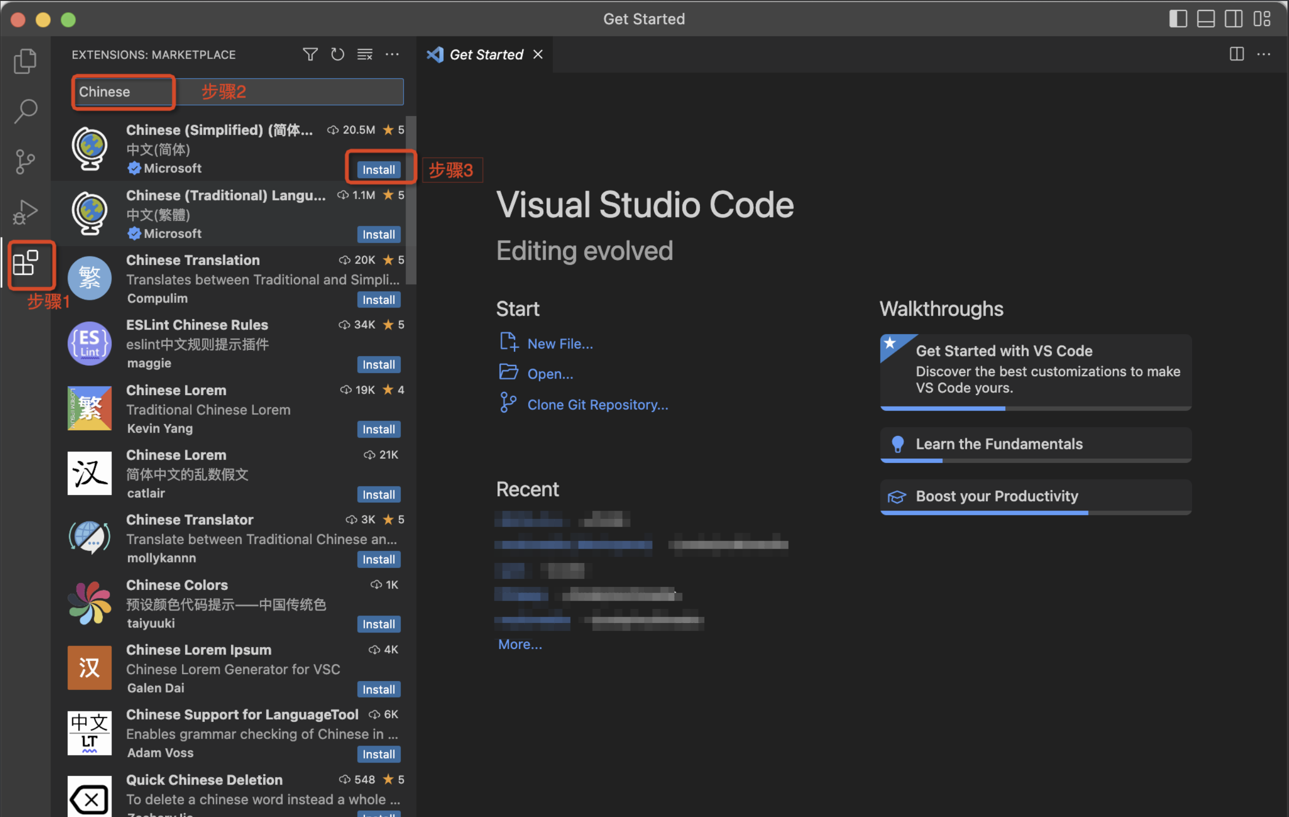Viewport: 1289px width, 817px height.
Task: Open catlair's Chinese Lorem icon
Action: pos(89,472)
